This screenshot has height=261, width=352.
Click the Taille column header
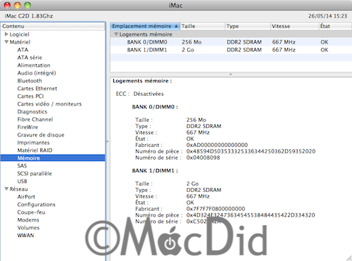click(202, 26)
